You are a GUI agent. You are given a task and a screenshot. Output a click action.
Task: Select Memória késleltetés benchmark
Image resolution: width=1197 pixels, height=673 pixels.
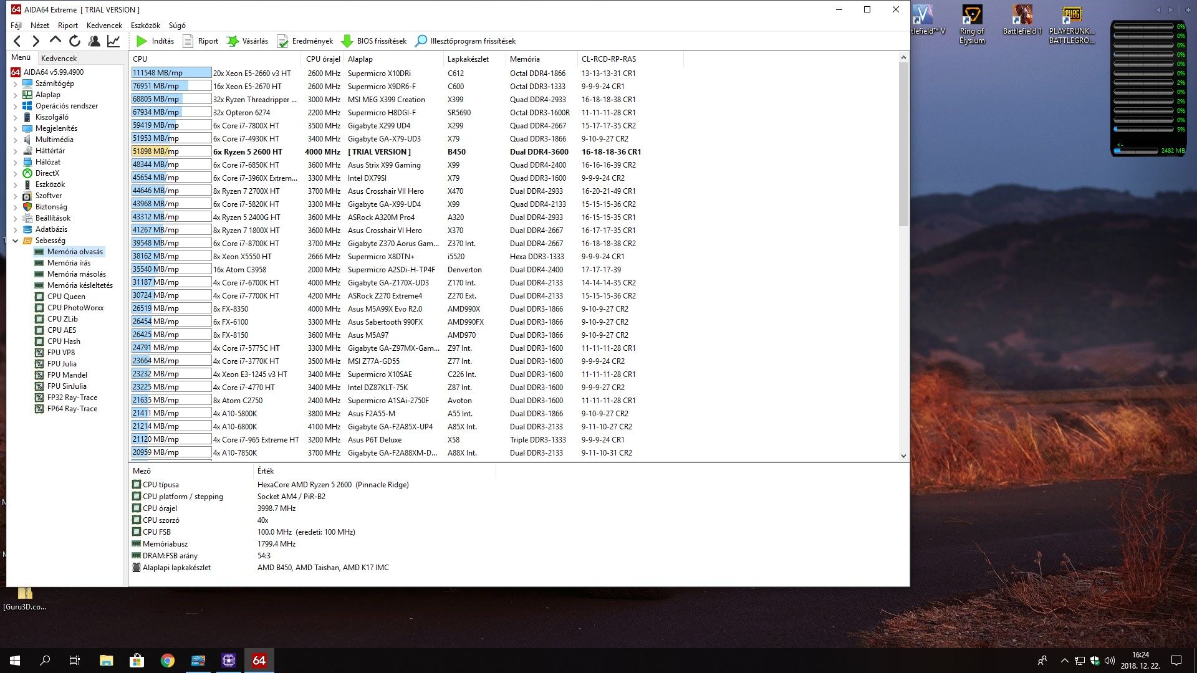[x=80, y=285]
